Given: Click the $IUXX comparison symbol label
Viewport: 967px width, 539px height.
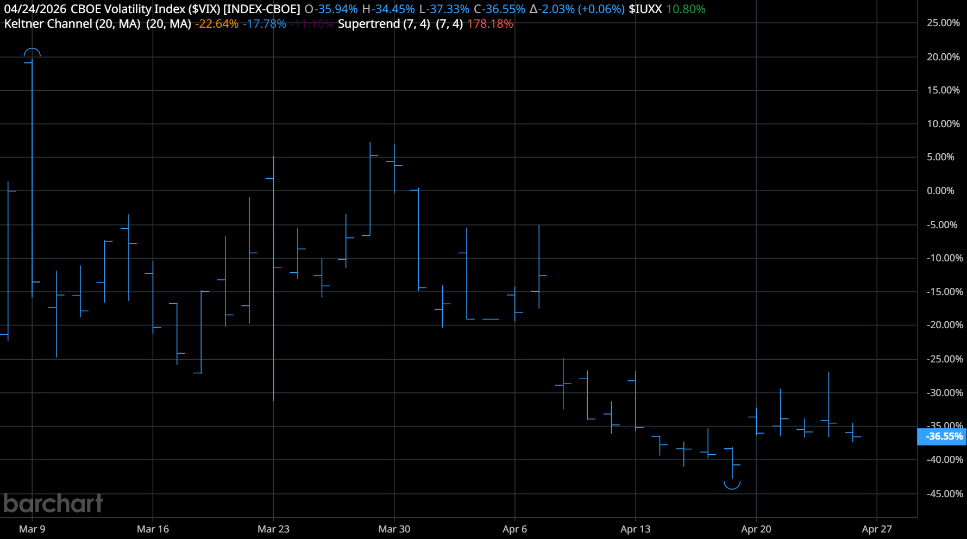Looking at the screenshot, I should tap(645, 9).
